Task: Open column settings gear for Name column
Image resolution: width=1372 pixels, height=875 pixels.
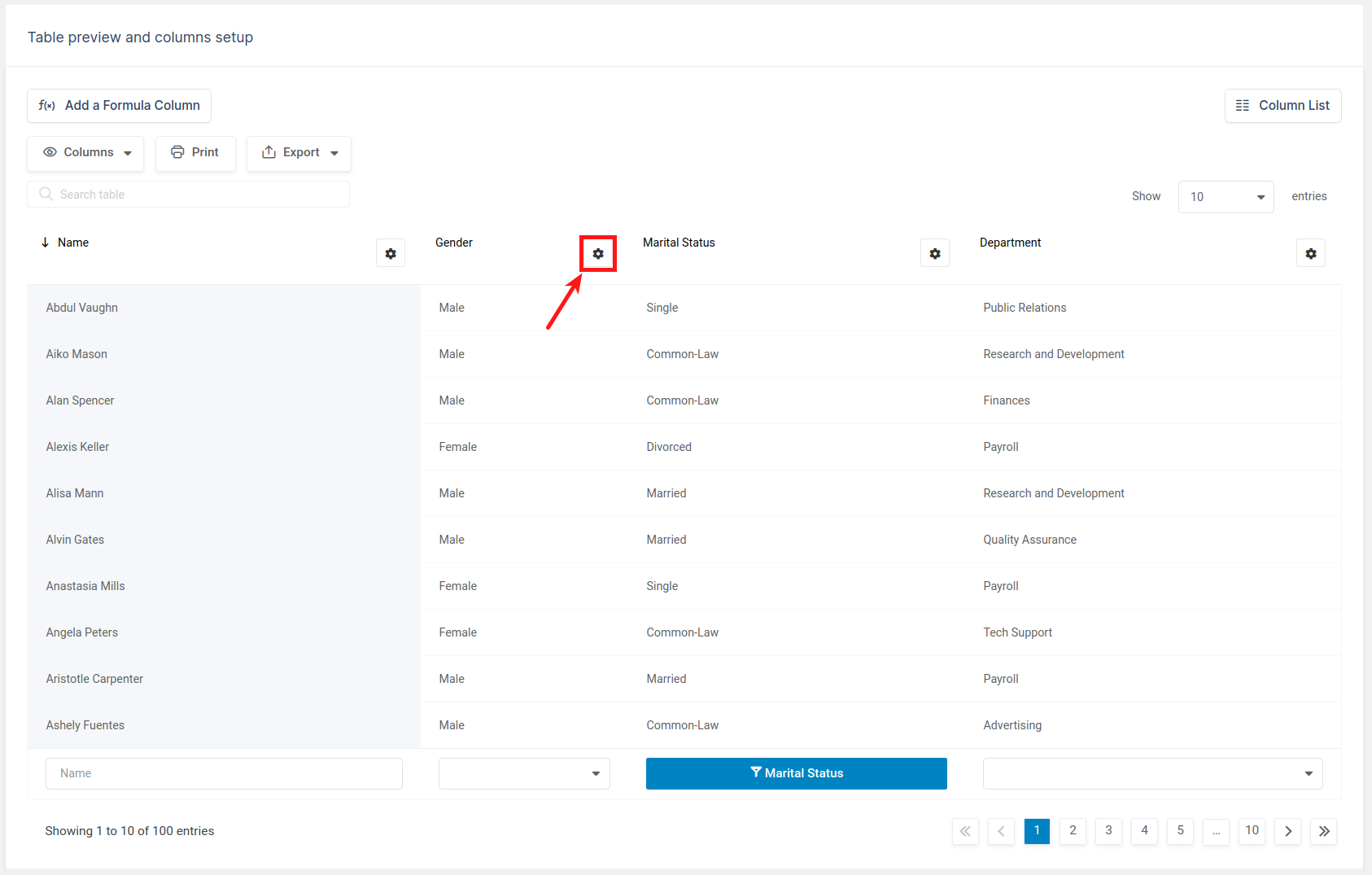Action: pos(390,253)
